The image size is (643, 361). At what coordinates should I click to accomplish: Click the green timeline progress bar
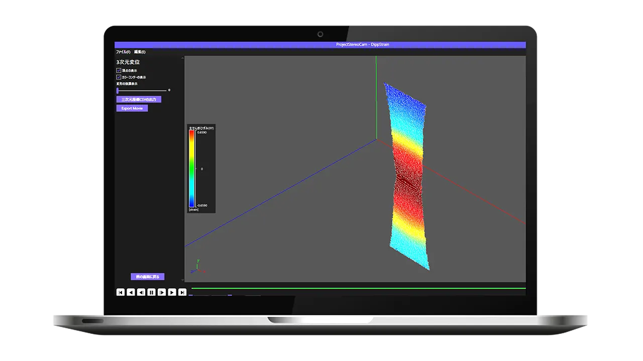(359, 288)
